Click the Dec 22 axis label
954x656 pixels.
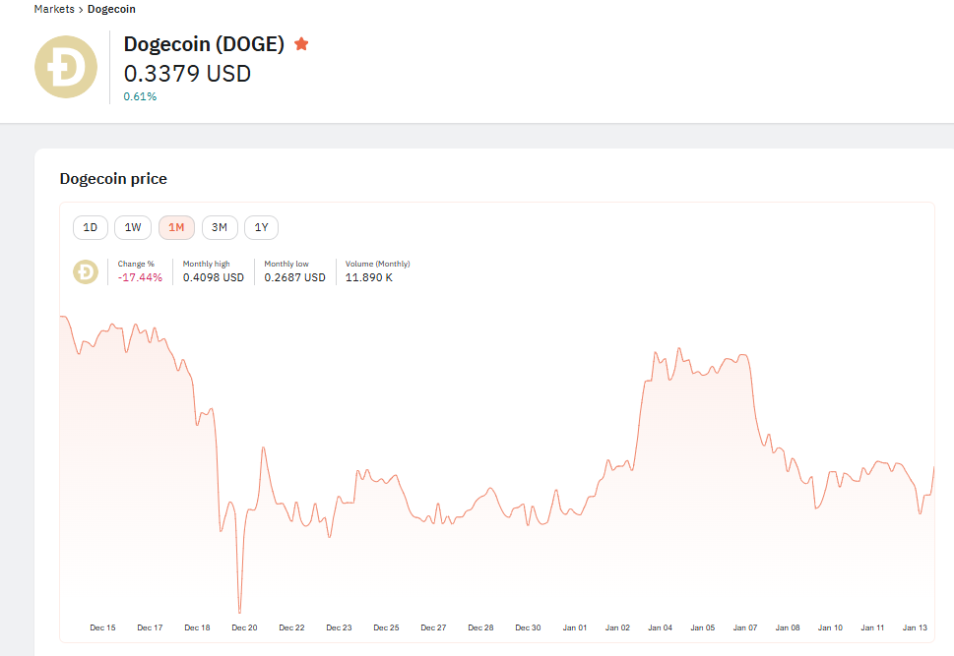291,627
